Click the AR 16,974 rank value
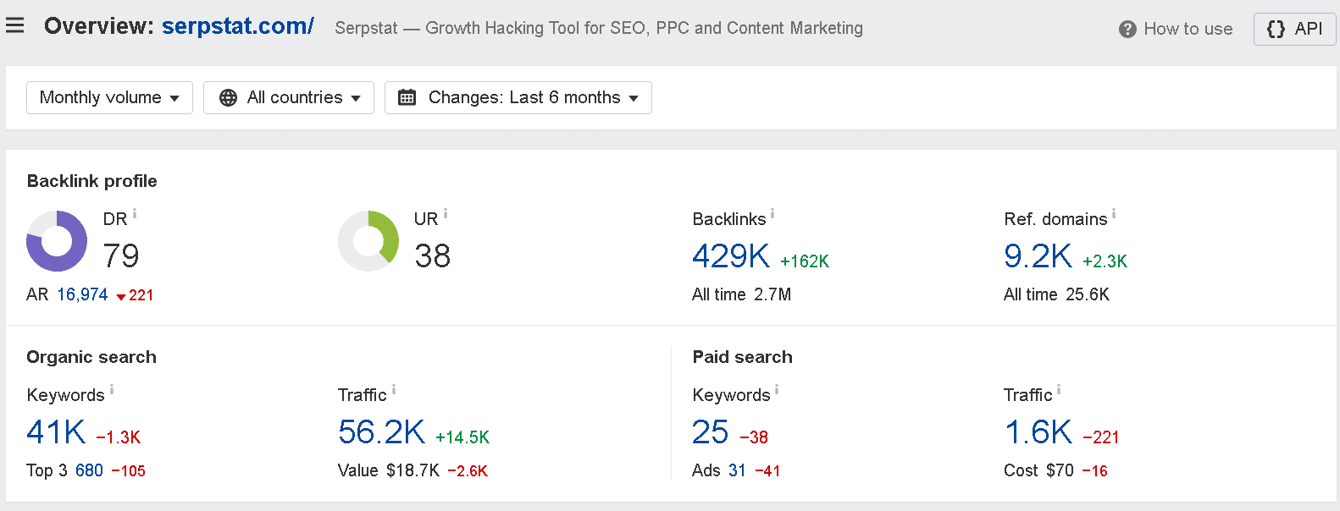The image size is (1340, 511). pos(82,294)
